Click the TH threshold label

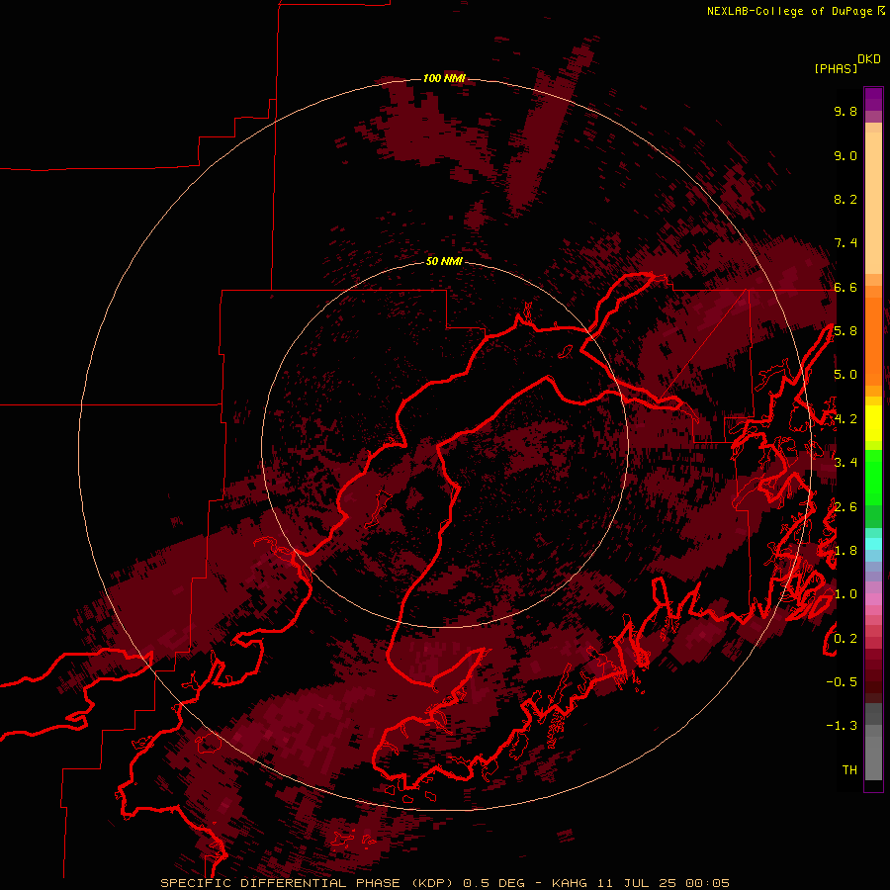click(x=849, y=770)
